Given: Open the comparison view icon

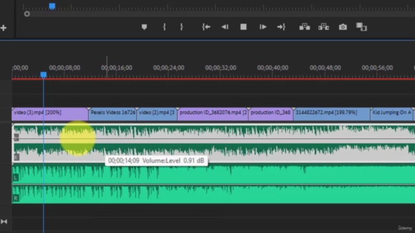Looking at the screenshot, I should coord(362,27).
